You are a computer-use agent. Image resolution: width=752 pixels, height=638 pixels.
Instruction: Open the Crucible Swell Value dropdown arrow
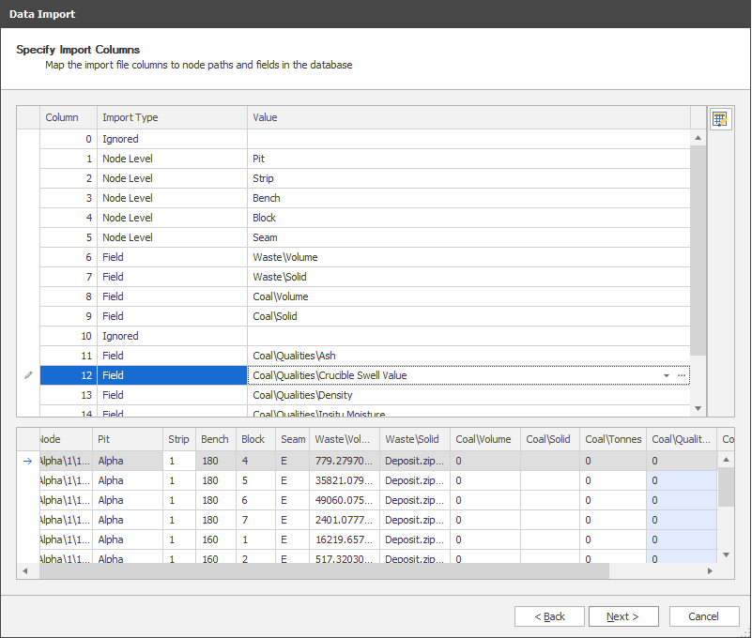click(667, 375)
